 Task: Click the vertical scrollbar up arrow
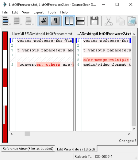pyautogui.click(x=134, y=34)
